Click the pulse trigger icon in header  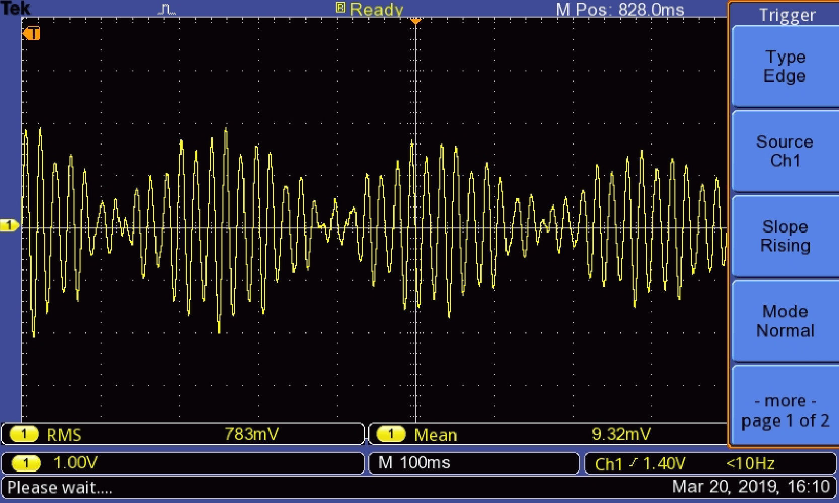pos(167,10)
